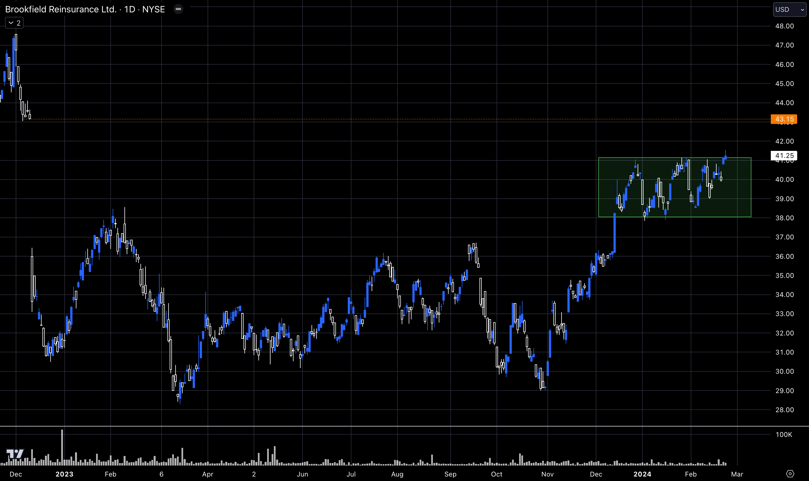Click the TradingView logo above the time axis
809x481 pixels.
(15, 453)
